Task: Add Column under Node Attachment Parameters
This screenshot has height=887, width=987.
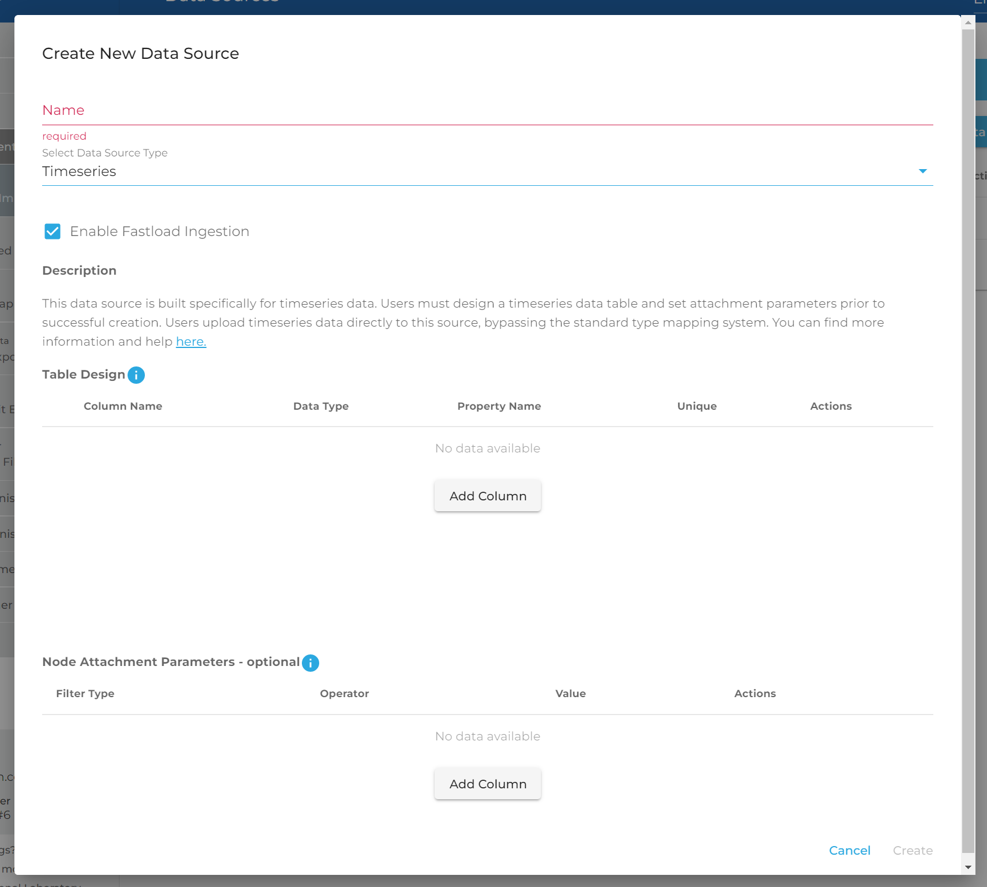Action: (488, 784)
